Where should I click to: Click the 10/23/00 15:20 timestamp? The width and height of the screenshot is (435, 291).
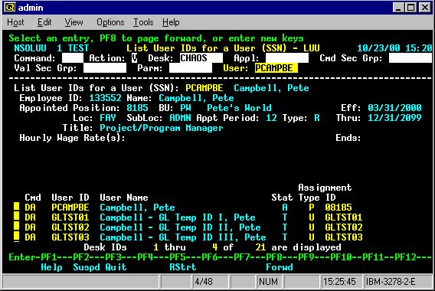pos(394,48)
